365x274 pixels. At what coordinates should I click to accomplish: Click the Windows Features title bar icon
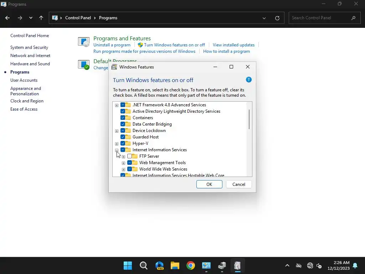click(x=114, y=67)
